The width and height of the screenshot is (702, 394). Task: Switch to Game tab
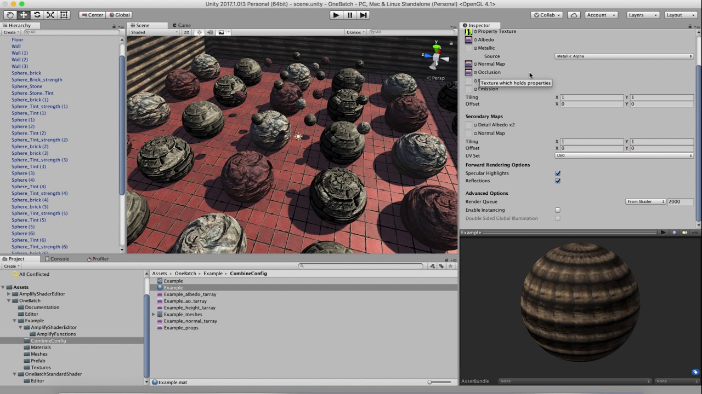coord(182,25)
